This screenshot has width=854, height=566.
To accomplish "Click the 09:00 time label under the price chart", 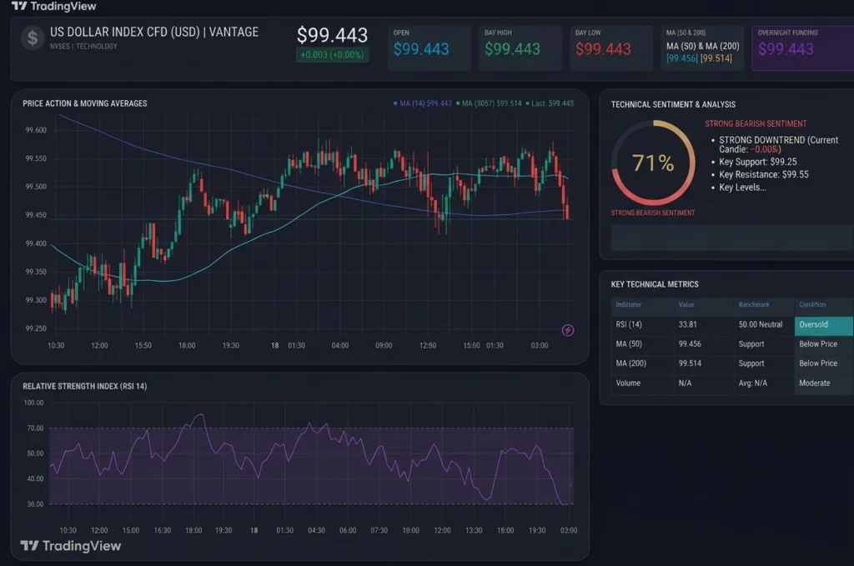I will click(384, 346).
